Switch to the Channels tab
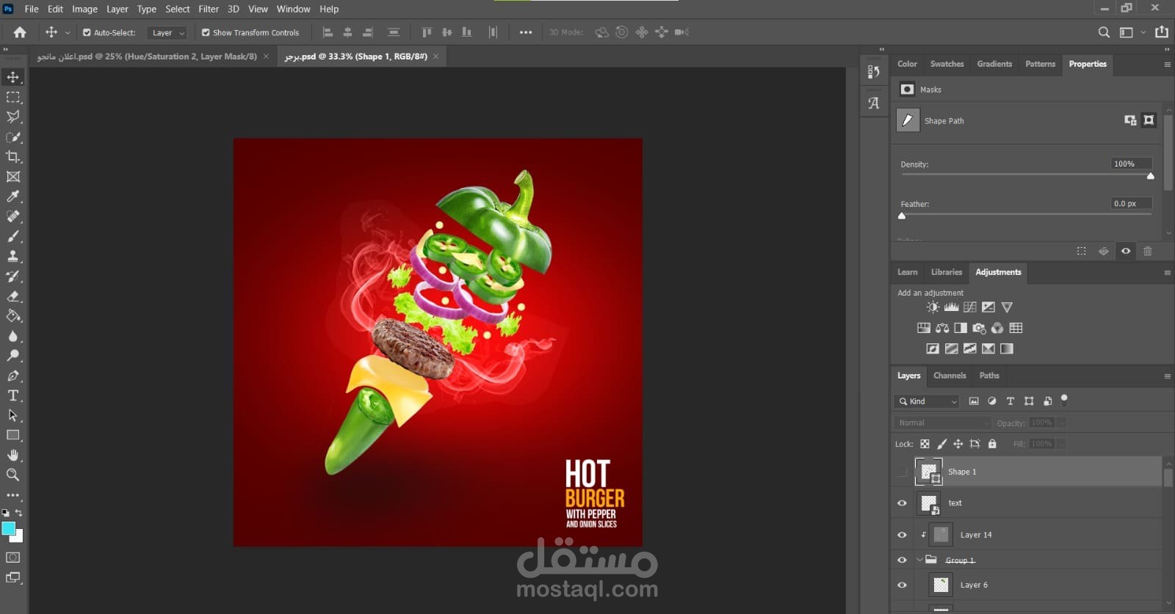This screenshot has height=614, width=1175. tap(950, 376)
